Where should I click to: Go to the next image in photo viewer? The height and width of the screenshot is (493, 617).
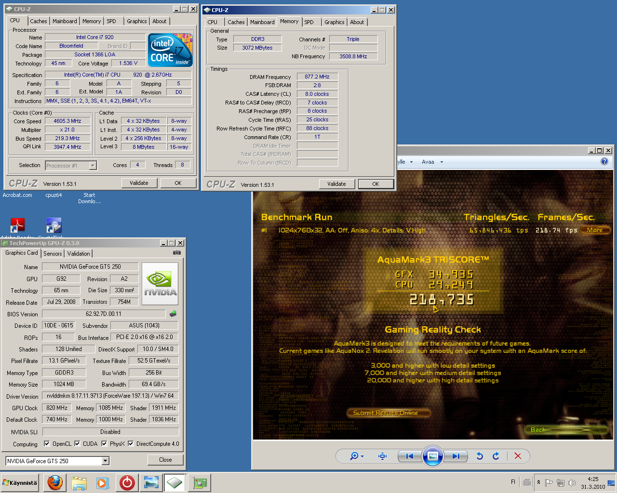456,456
